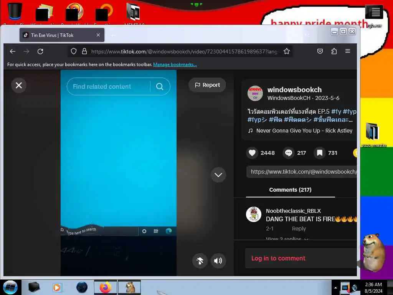393x295 pixels.
Task: Click the hamster desktop character
Action: coord(374,254)
